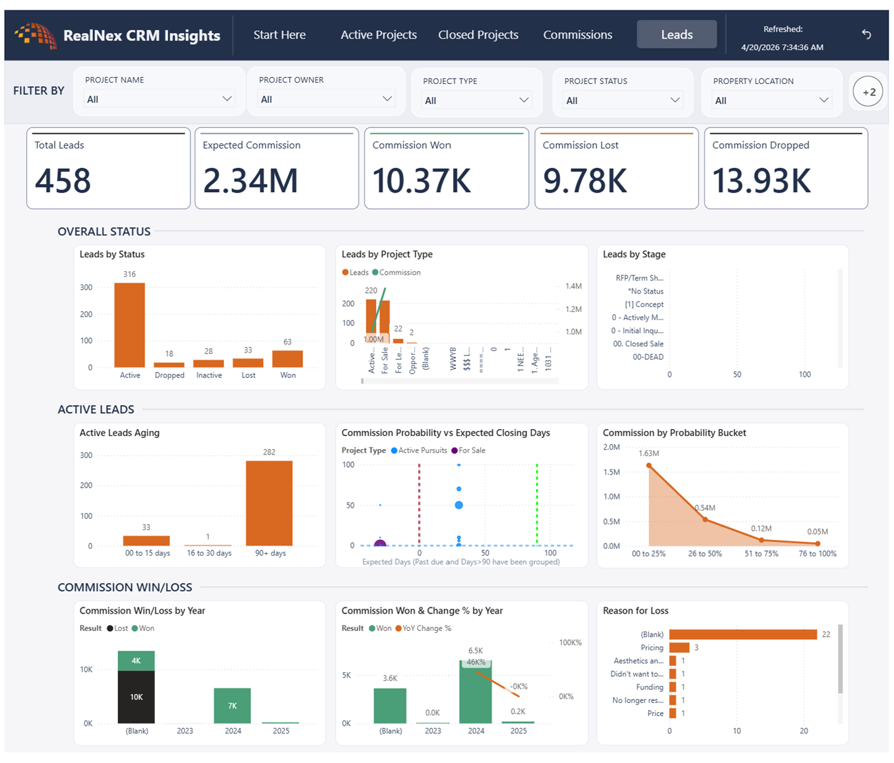Expand the Project Type dropdown chevron
Image resolution: width=894 pixels, height=763 pixels.
(x=524, y=101)
